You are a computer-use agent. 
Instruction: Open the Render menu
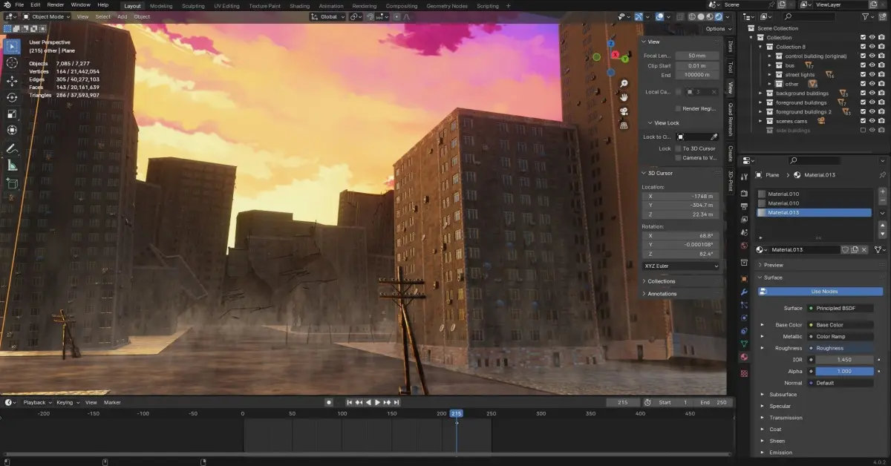pyautogui.click(x=56, y=5)
